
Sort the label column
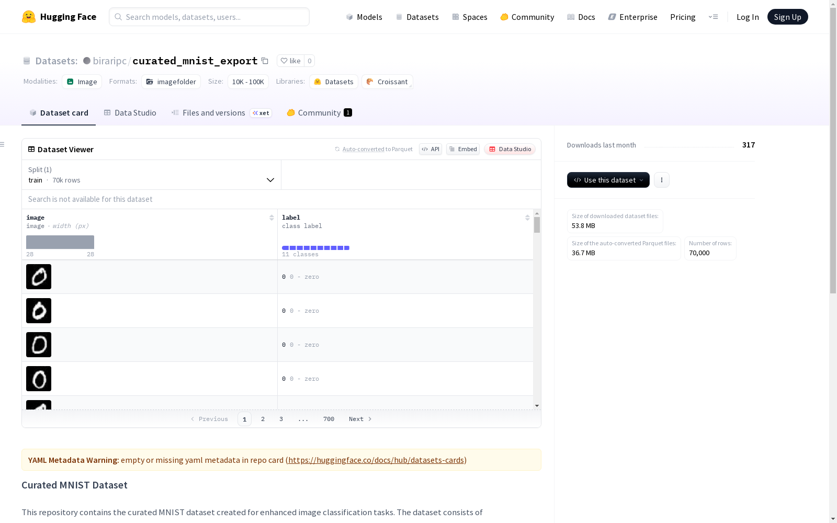pos(527,218)
